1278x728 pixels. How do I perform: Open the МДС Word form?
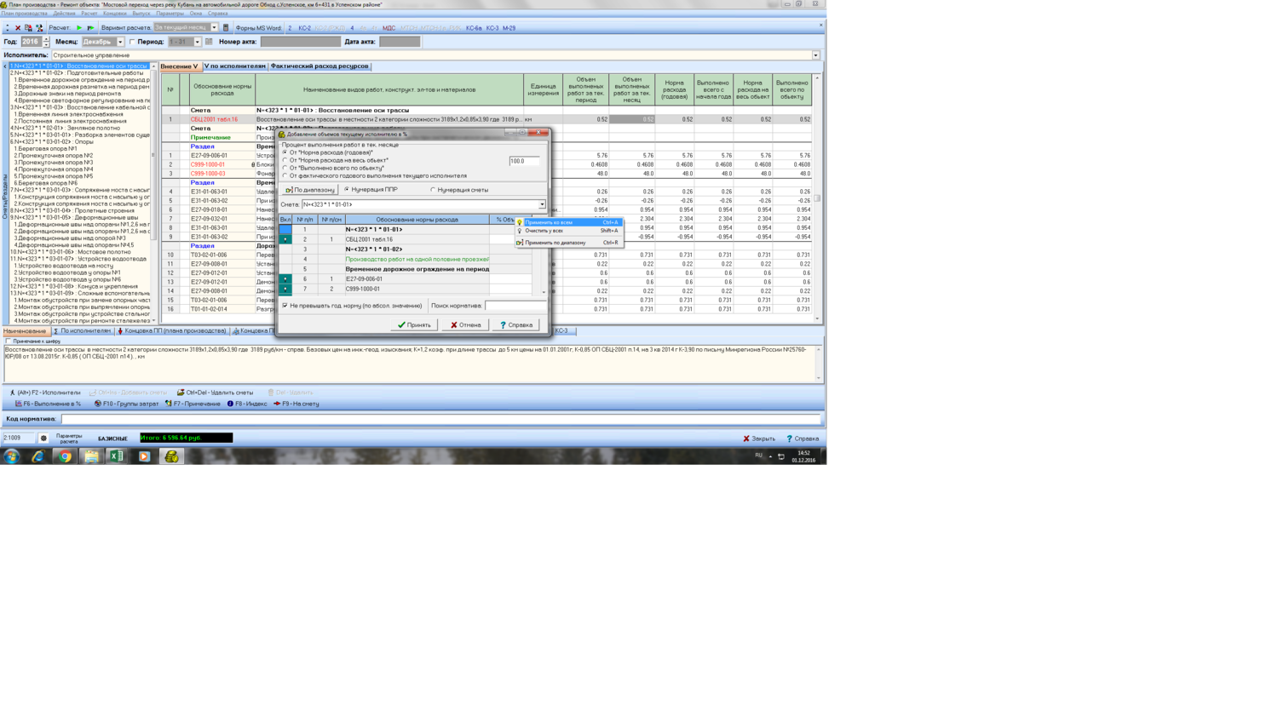pos(389,28)
